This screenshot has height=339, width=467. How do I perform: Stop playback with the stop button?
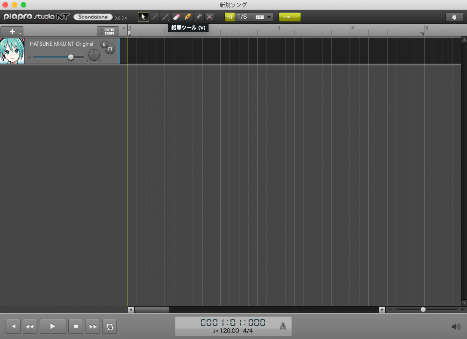click(x=76, y=326)
